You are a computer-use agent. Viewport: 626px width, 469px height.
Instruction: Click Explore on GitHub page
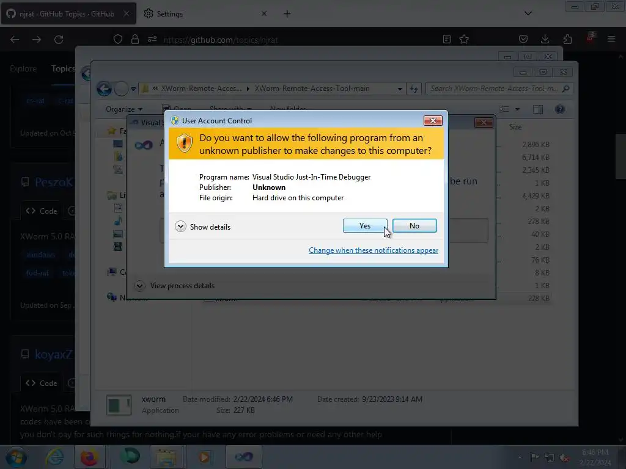pyautogui.click(x=23, y=68)
